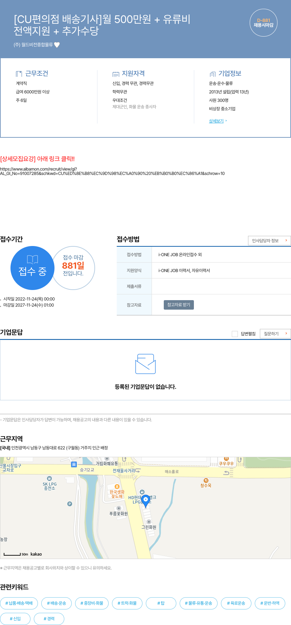
Task: Click the 그린화원 map marker
Action: (149, 522)
